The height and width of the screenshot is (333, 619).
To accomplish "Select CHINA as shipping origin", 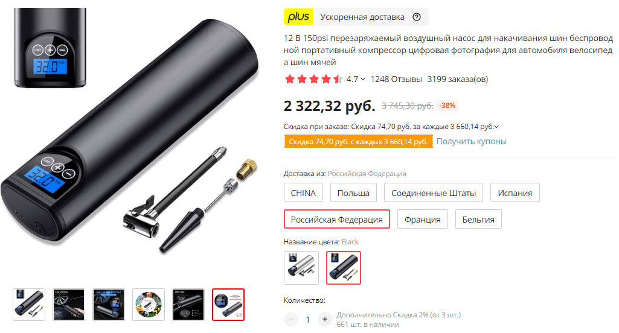I will [303, 193].
